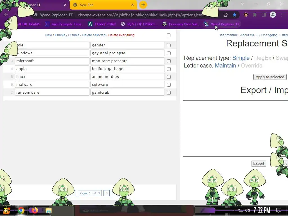Check the box for the windows row
The width and height of the screenshot is (288, 216).
click(x=169, y=53)
